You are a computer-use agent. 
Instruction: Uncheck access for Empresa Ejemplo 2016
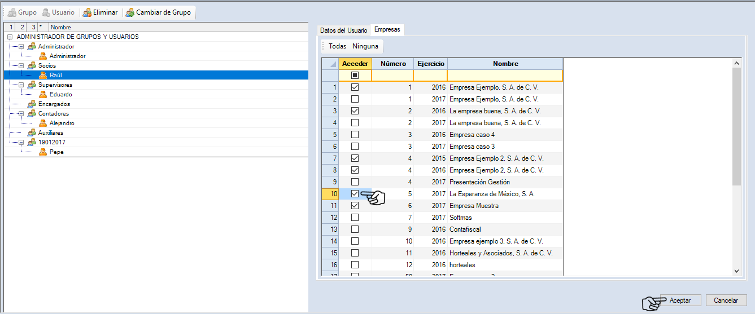(355, 87)
